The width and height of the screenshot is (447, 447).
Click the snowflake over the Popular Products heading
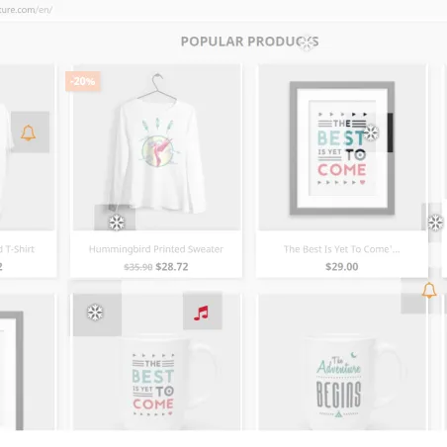click(308, 44)
